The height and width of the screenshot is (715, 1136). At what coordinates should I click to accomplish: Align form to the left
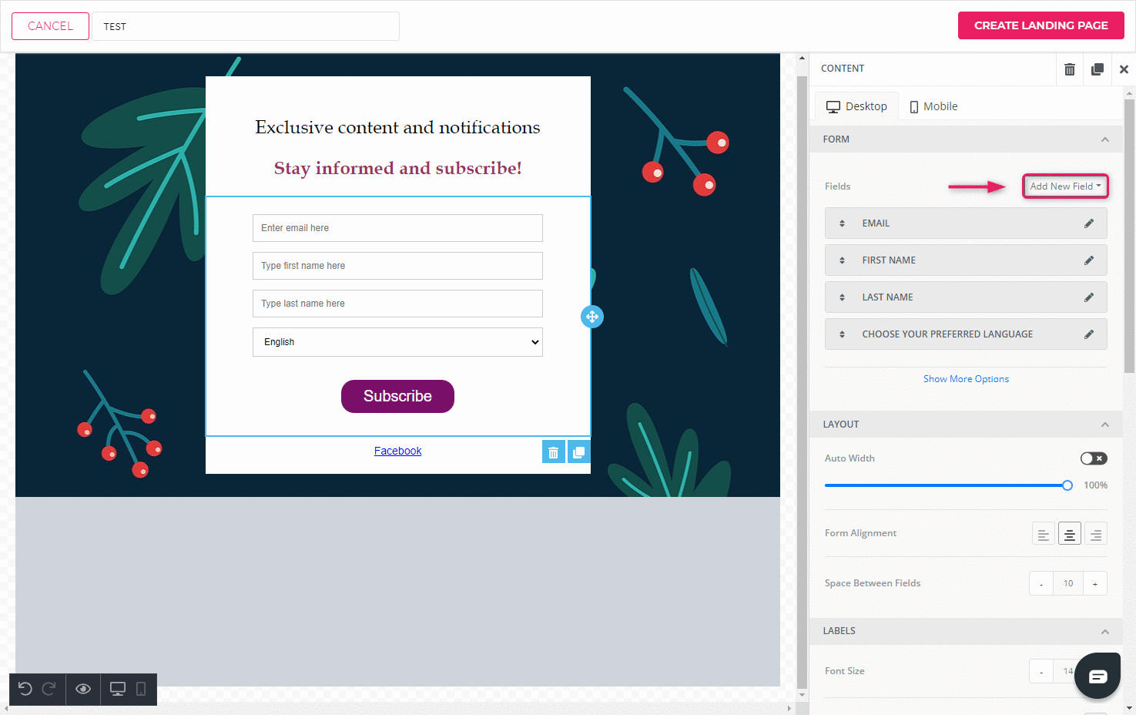pos(1044,533)
